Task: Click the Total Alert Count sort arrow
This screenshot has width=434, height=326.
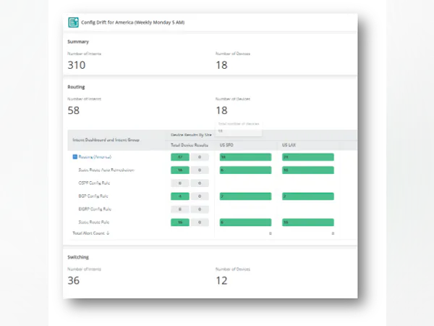Action: (108, 233)
